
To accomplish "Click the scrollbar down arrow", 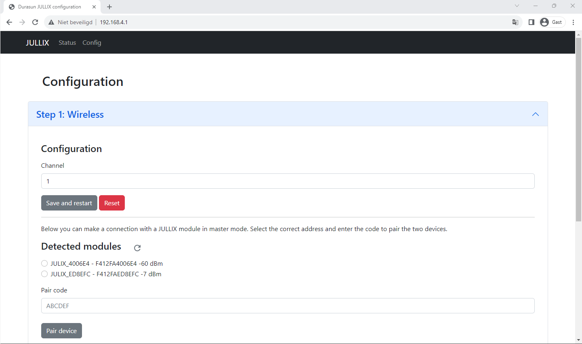I will click(x=578, y=340).
